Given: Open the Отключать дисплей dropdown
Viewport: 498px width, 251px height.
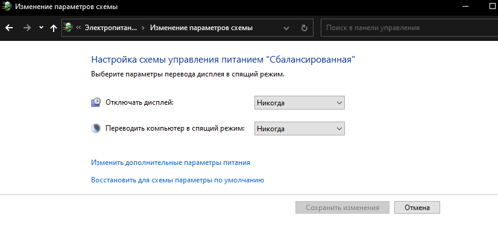Looking at the screenshot, I should click(300, 103).
